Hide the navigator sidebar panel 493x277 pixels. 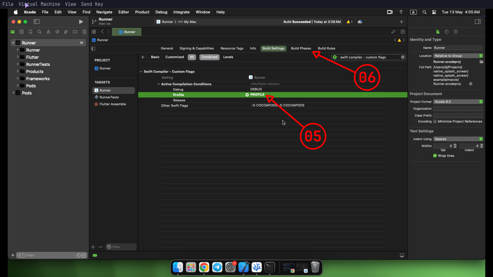click(x=36, y=22)
